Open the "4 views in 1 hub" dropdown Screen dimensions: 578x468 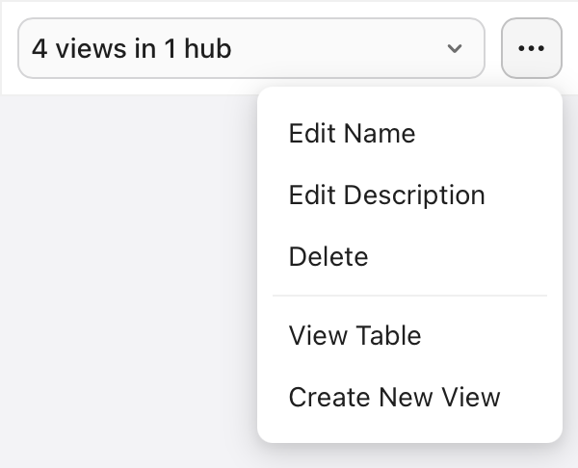(x=250, y=48)
